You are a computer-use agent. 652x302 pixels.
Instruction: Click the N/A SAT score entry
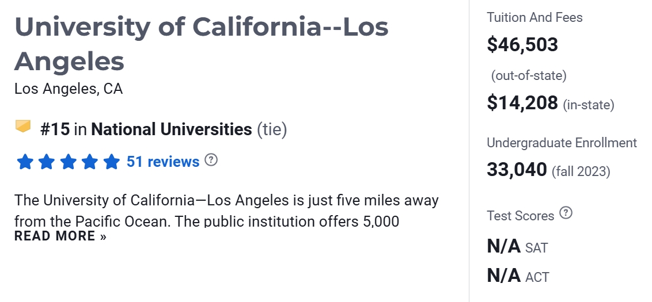click(517, 247)
